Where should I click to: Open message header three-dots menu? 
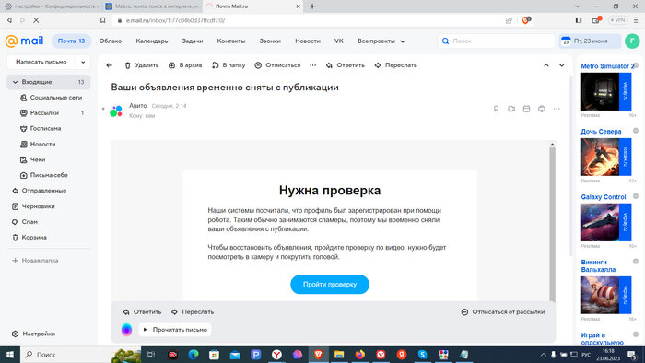coord(557,109)
